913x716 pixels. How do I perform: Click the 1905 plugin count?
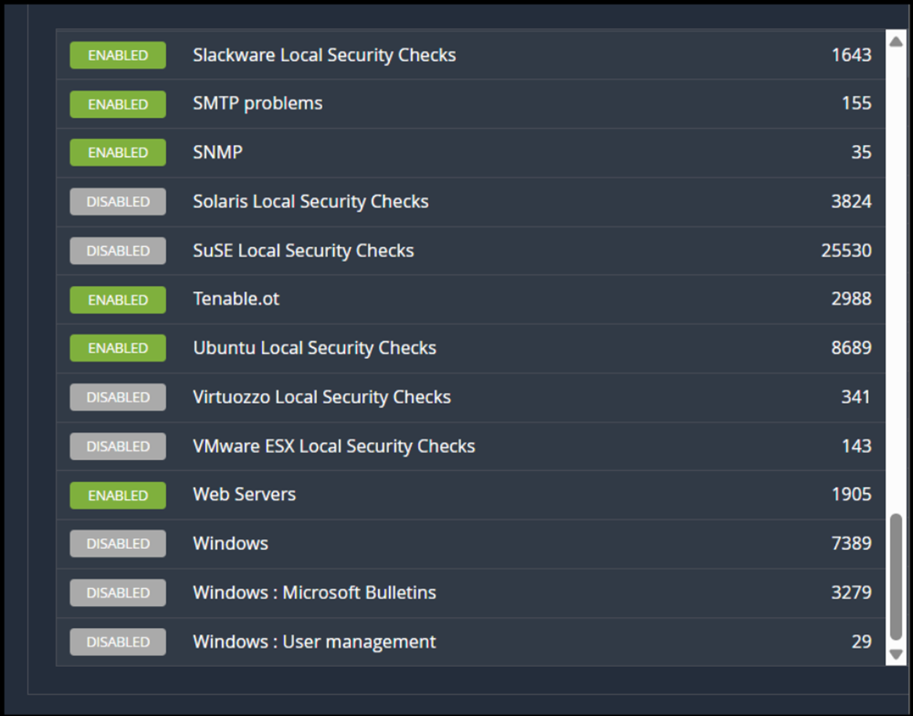coord(851,494)
